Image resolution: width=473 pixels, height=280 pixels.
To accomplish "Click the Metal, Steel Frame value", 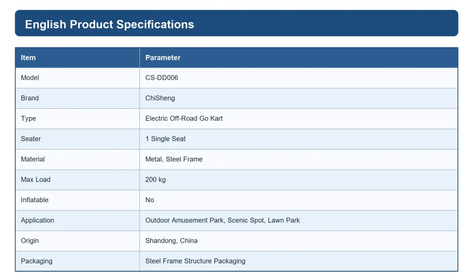I will pos(174,159).
